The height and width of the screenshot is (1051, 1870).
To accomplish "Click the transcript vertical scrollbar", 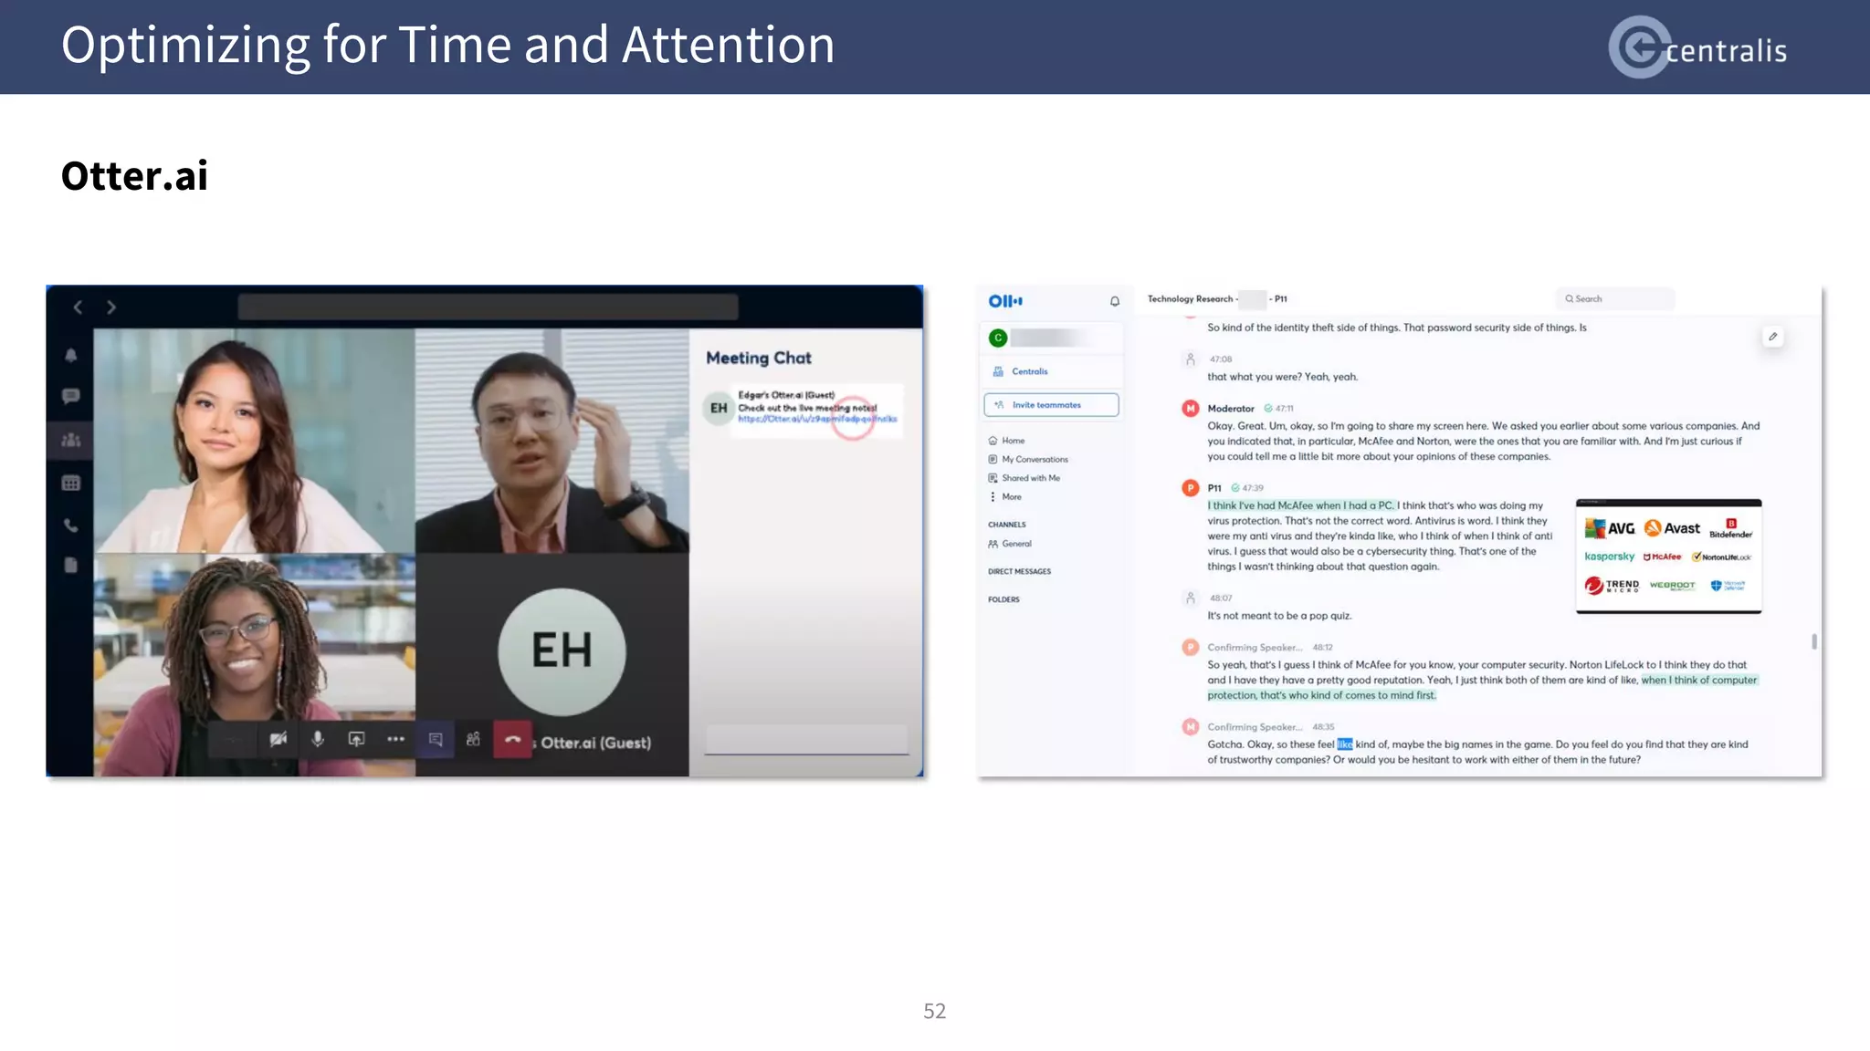I will tap(1814, 641).
